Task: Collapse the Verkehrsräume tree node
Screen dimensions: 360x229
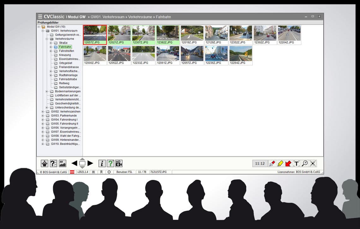Action: pos(47,39)
